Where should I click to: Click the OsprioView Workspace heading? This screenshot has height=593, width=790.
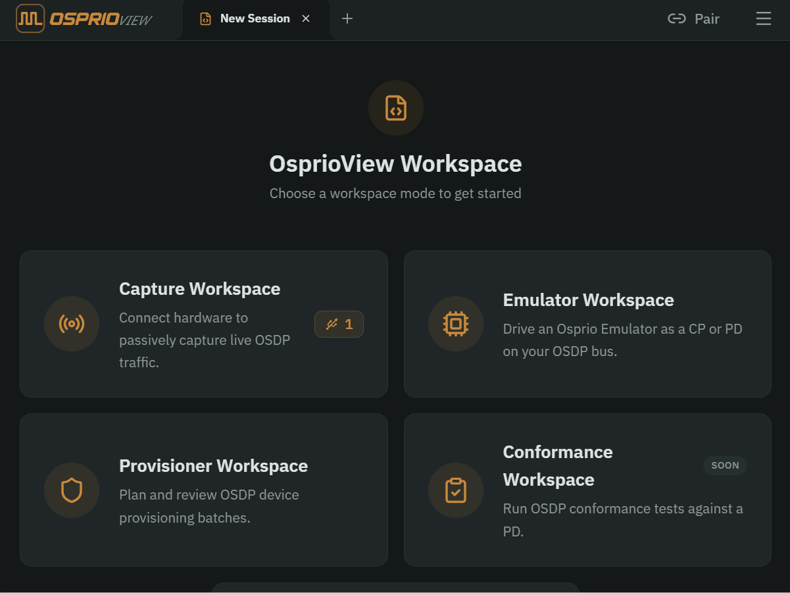[x=395, y=164]
